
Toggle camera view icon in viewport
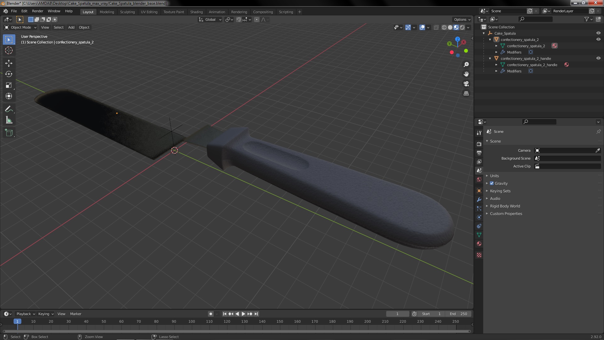click(x=466, y=84)
